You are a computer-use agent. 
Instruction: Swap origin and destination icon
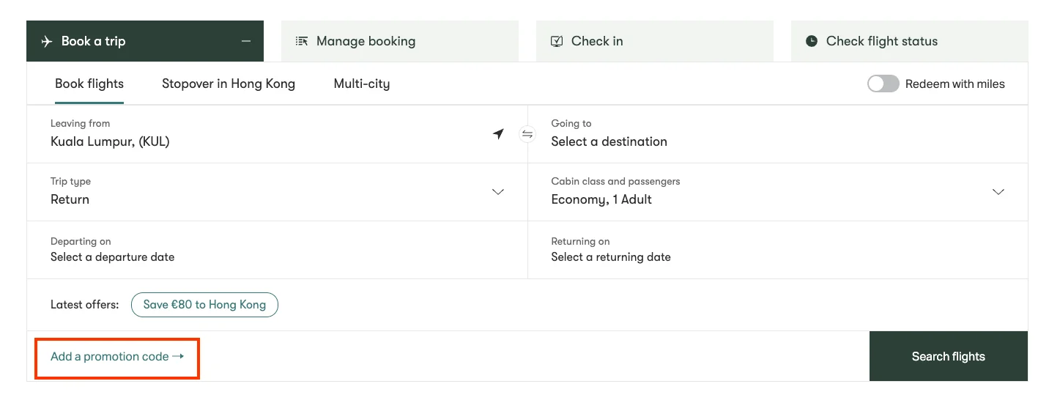tap(527, 134)
